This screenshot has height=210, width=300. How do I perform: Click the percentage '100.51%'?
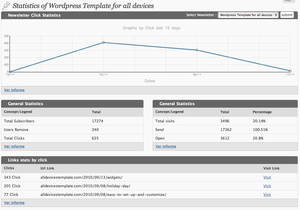tap(260, 130)
